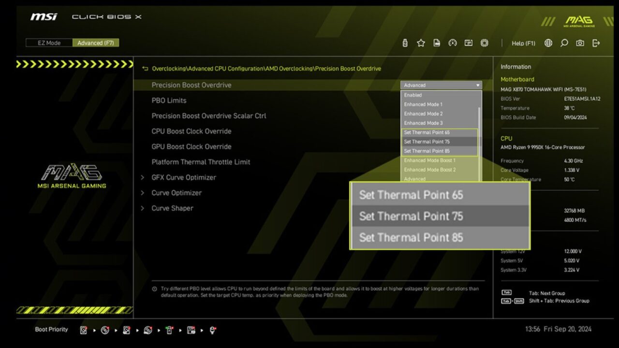Click the speedometer gauge icon

pos(453,43)
